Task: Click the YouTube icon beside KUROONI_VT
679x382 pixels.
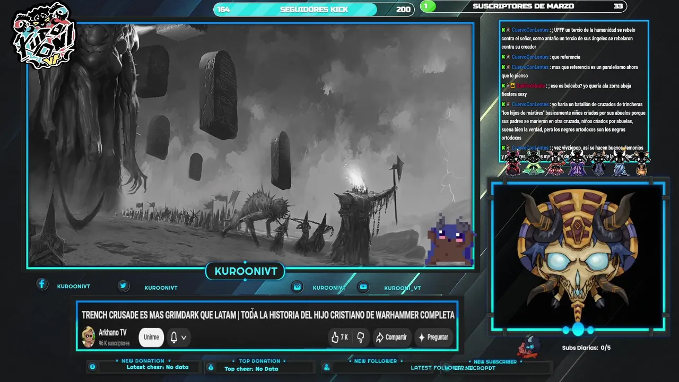Action: click(x=363, y=286)
